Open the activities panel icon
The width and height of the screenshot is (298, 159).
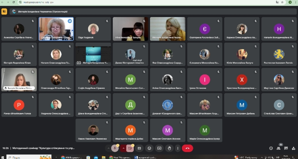click(x=293, y=148)
